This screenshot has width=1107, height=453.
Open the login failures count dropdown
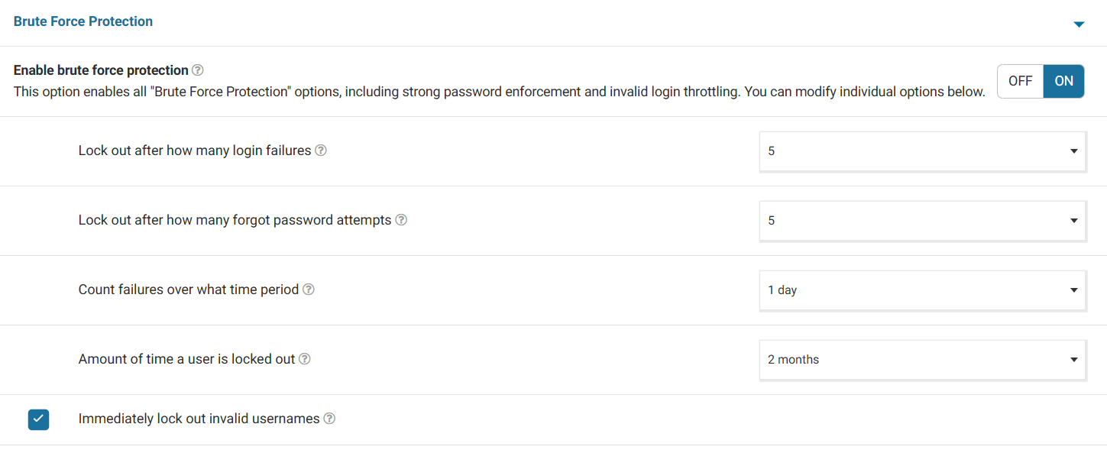tap(922, 151)
